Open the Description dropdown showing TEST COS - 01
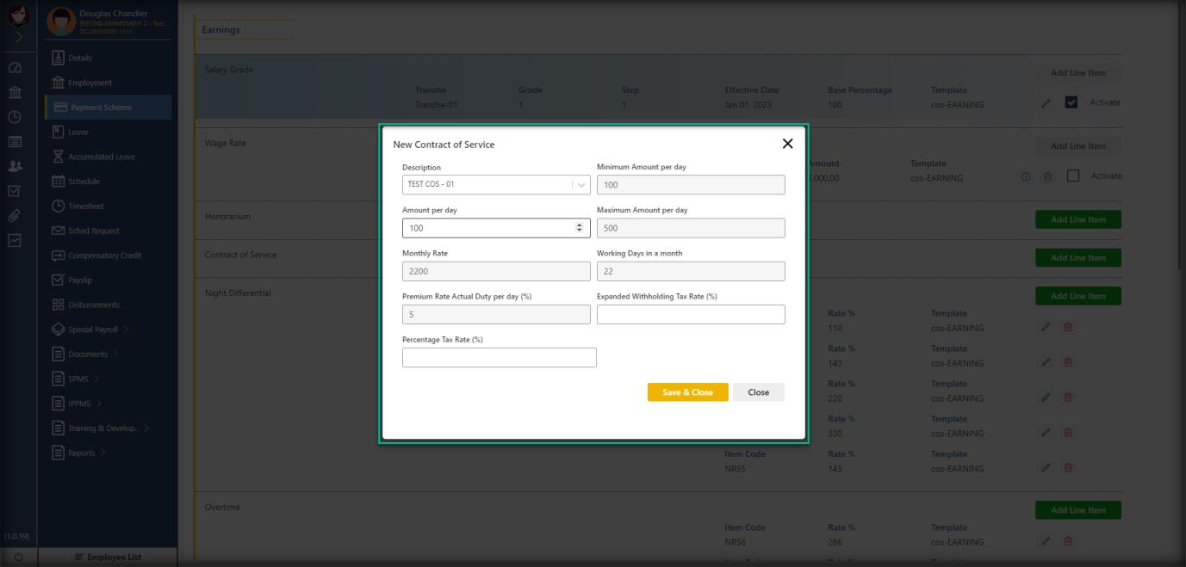The width and height of the screenshot is (1186, 567). pyautogui.click(x=496, y=185)
